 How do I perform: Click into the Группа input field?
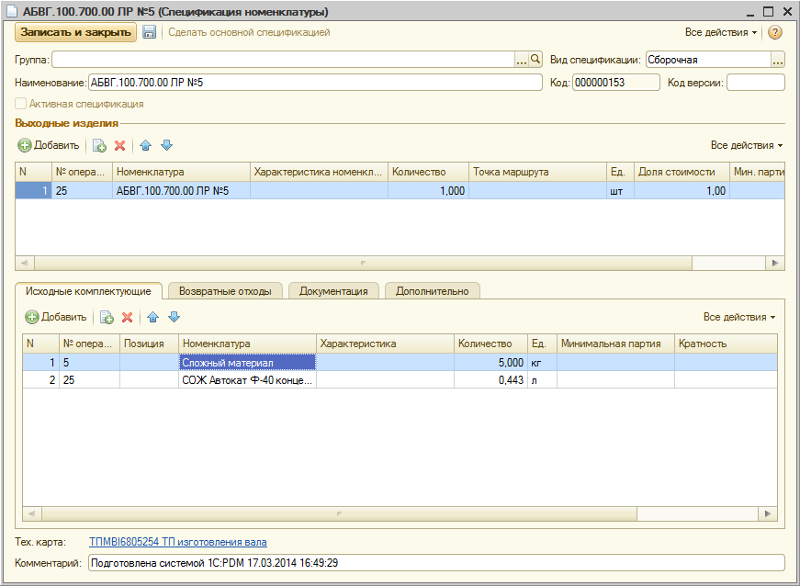pos(283,60)
